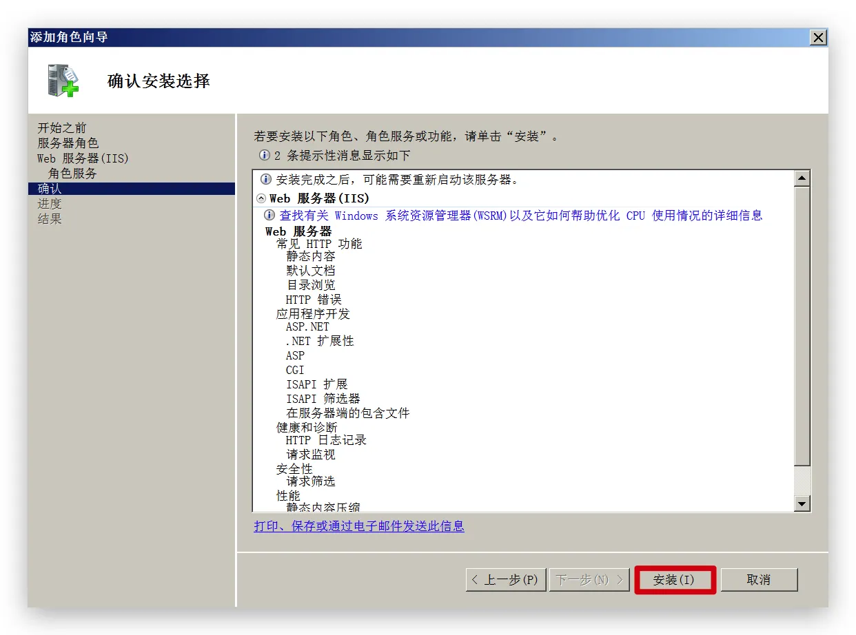The image size is (856, 635).
Task: Open 打印、保存或通过电子邮件发送此信息 link
Action: [358, 526]
